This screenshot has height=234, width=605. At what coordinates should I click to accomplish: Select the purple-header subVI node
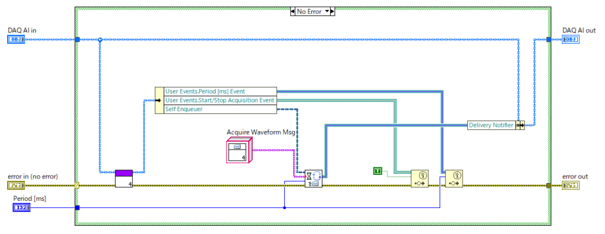[x=124, y=179]
